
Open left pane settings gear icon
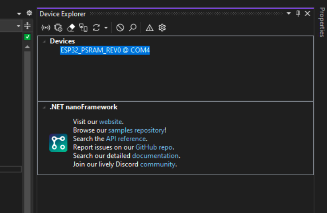click(x=29, y=13)
